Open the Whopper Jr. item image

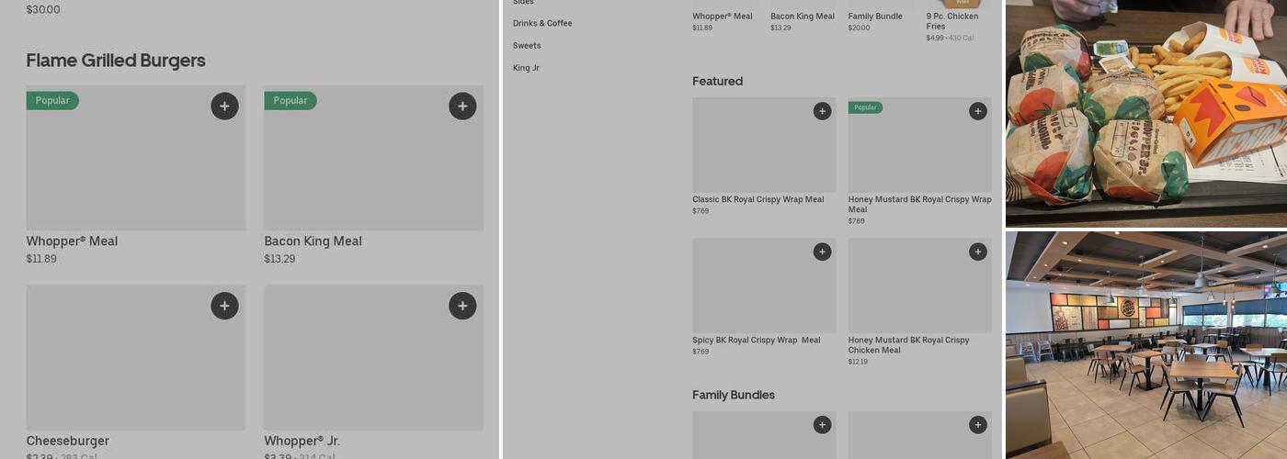click(374, 357)
